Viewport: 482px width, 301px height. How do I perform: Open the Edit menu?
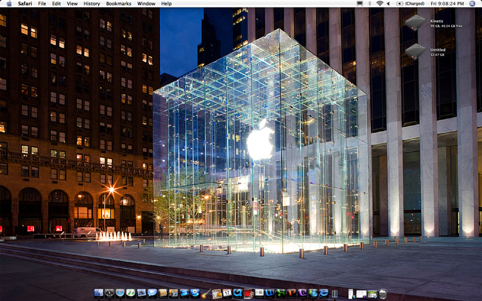pos(56,3)
